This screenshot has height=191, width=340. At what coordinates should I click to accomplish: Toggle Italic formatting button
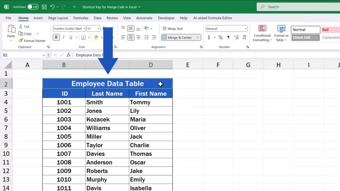coord(63,37)
